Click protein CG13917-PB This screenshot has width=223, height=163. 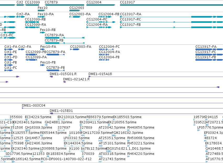coord(206,57)
